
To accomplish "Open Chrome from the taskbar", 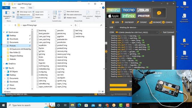I will 107,105.
